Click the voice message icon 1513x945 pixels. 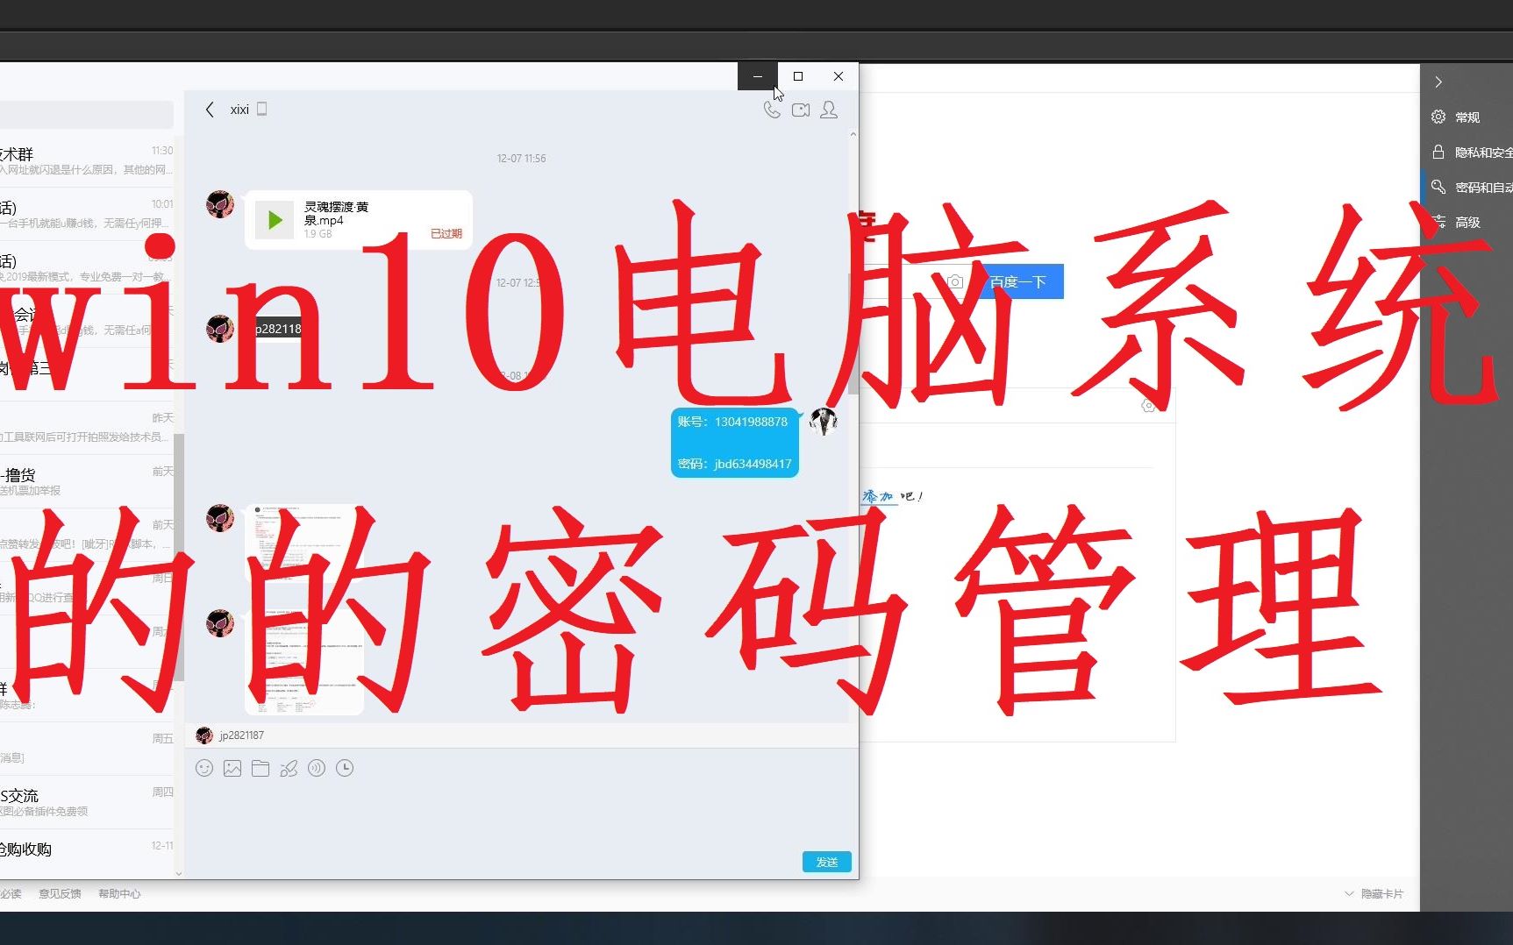point(317,768)
